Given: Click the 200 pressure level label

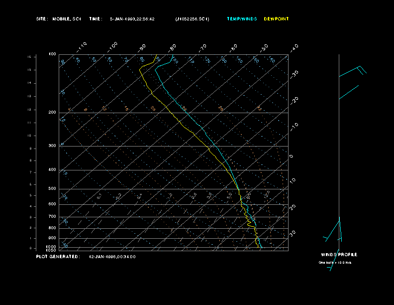Looking at the screenshot, I should (52, 113).
